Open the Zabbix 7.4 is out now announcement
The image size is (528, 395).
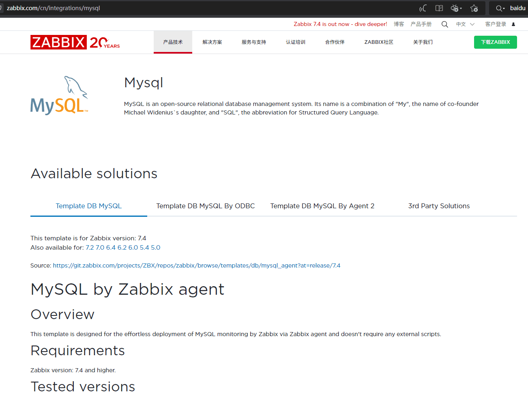coord(340,24)
